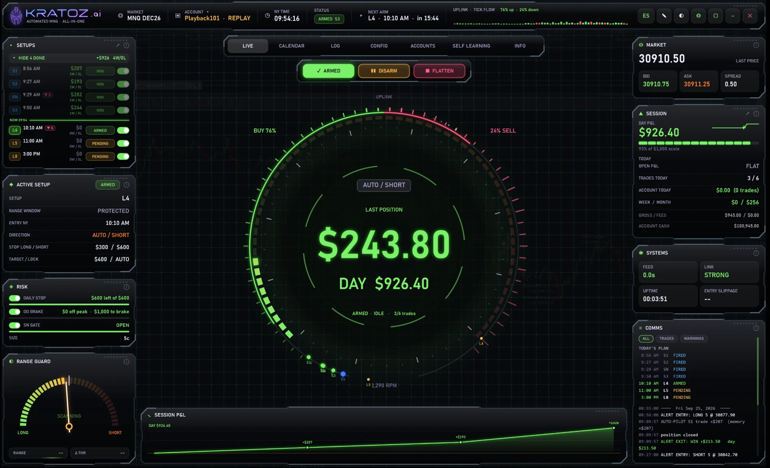Click the Day P&L progress scale bar
The image size is (770, 468).
tap(698, 143)
